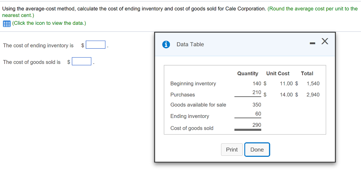
Task: Close the Data Table dialog with X
Action: tap(325, 41)
